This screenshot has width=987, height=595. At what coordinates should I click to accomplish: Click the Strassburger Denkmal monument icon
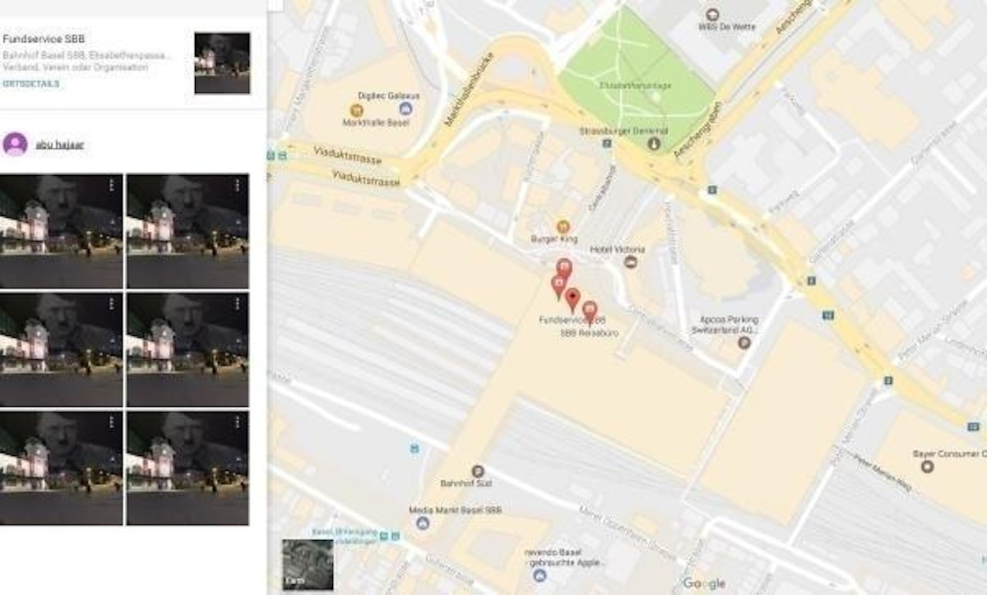click(x=654, y=144)
